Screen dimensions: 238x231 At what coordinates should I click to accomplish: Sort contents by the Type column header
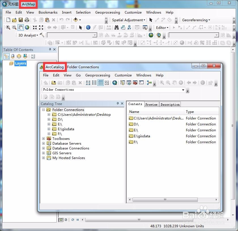point(201,112)
